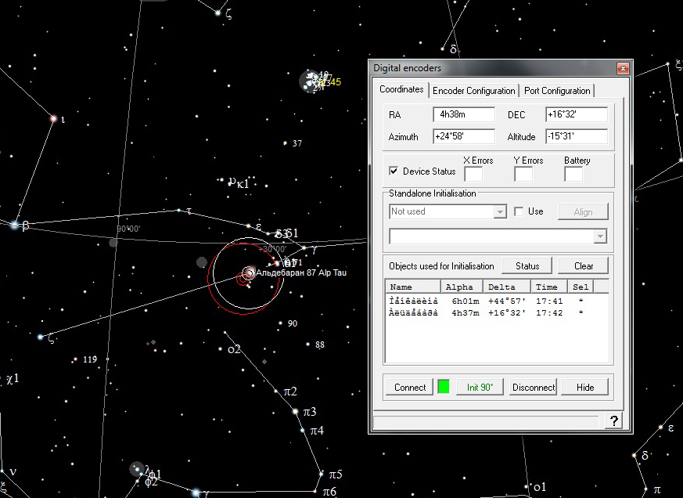This screenshot has height=498, width=683.
Task: Click the Delta column header
Action: 508,287
